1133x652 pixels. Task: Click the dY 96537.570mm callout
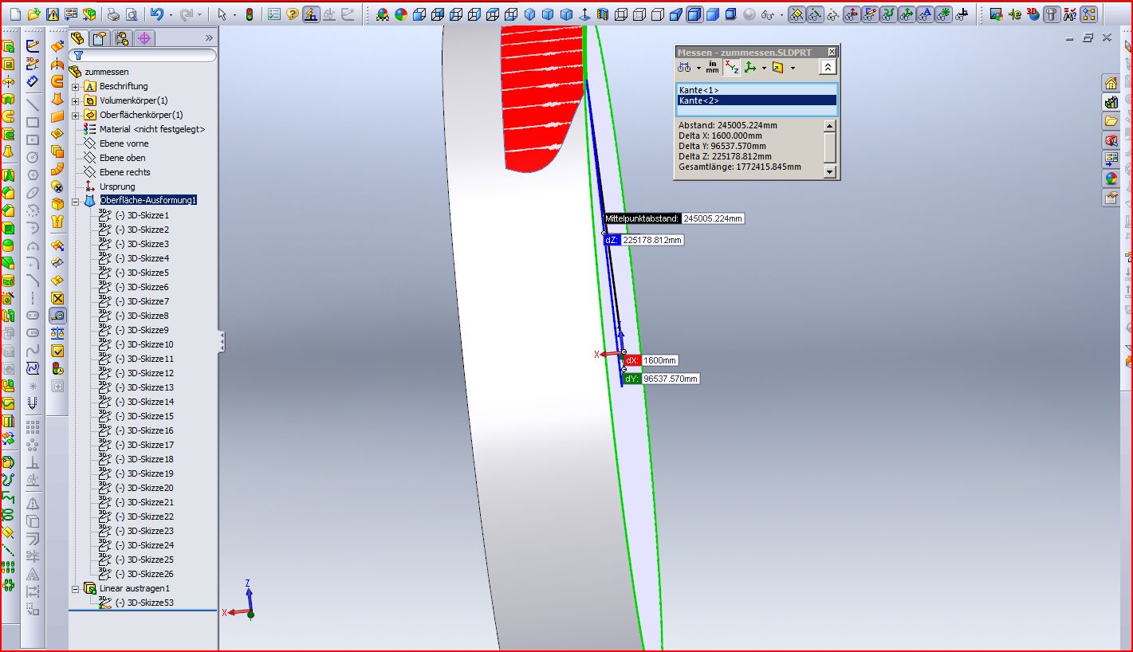click(661, 379)
